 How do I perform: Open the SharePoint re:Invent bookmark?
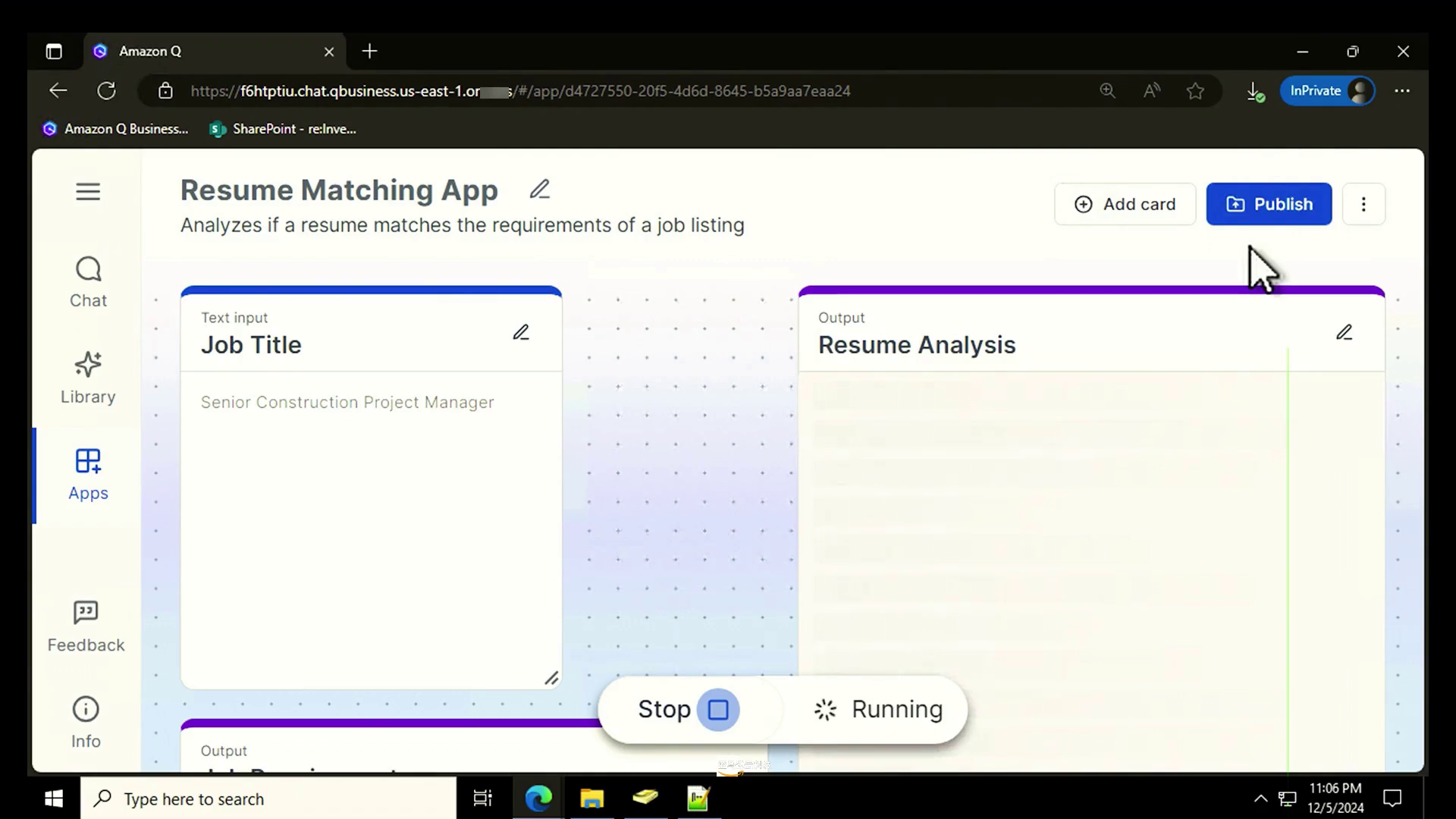[x=283, y=129]
